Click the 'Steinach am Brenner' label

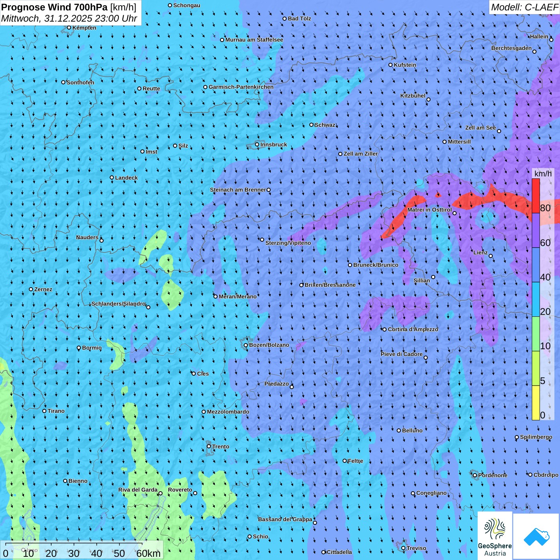(x=238, y=190)
